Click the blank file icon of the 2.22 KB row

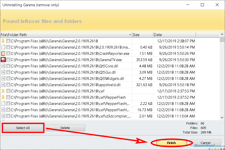[3, 103]
